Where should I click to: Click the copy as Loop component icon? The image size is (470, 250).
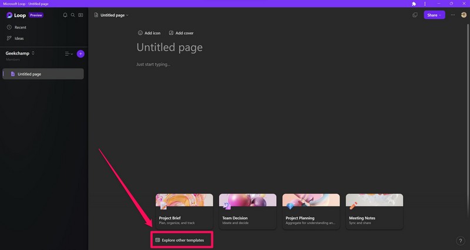(415, 15)
